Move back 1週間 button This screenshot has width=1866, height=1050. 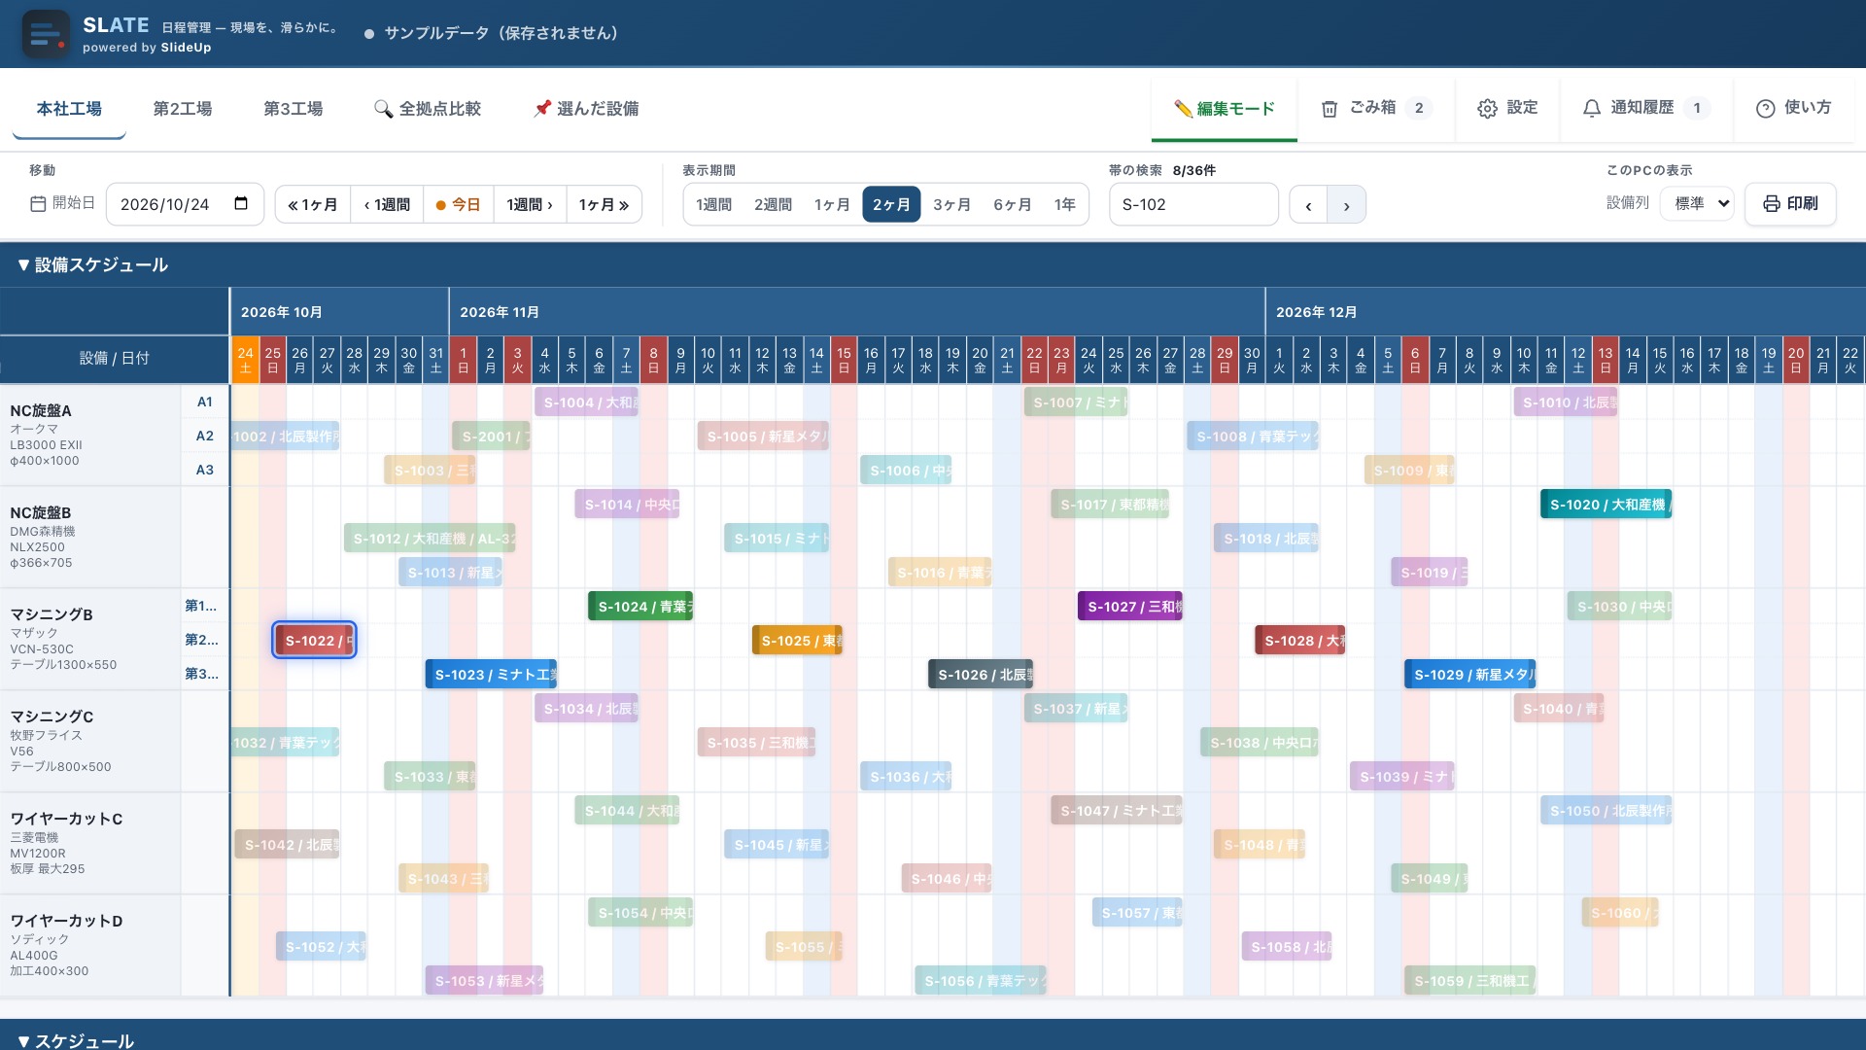pos(387,204)
